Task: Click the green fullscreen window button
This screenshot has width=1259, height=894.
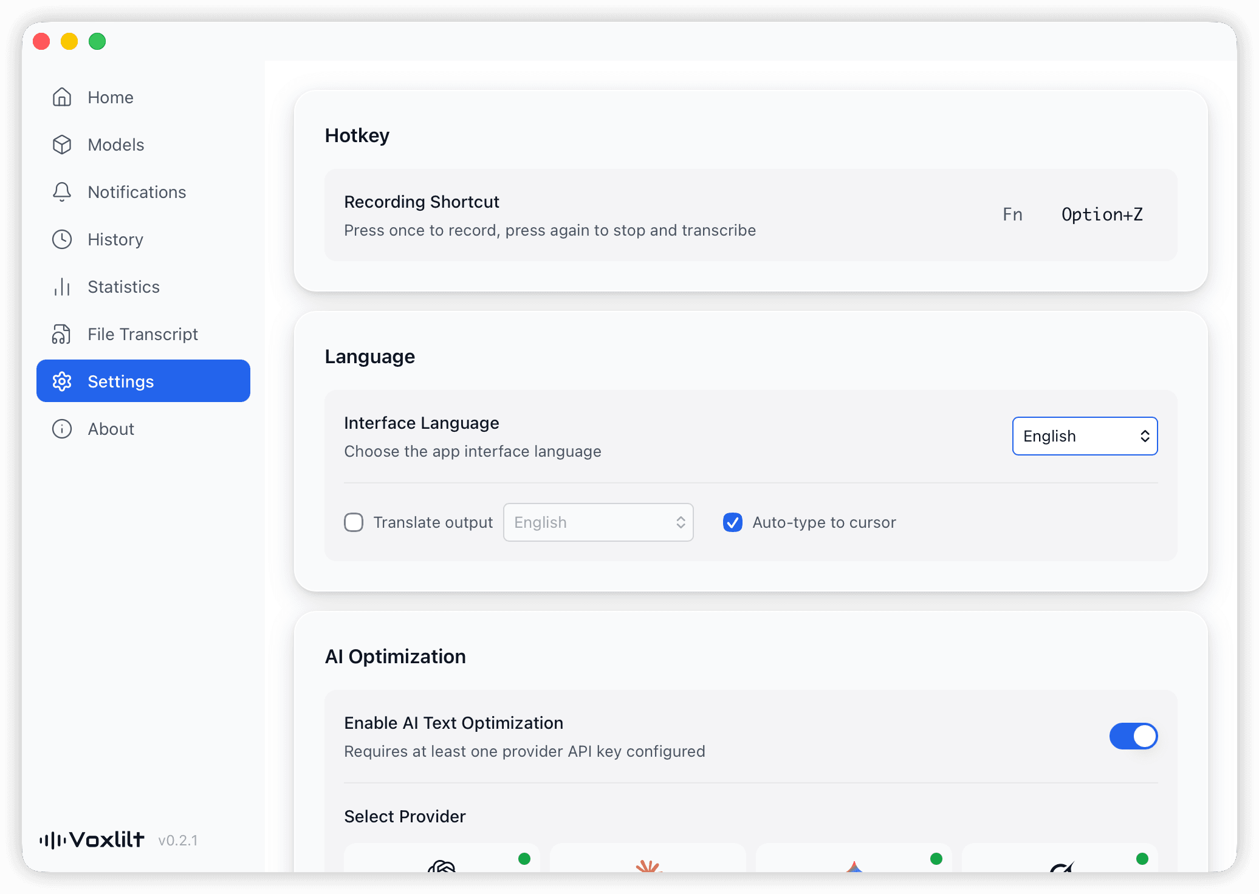Action: (97, 41)
